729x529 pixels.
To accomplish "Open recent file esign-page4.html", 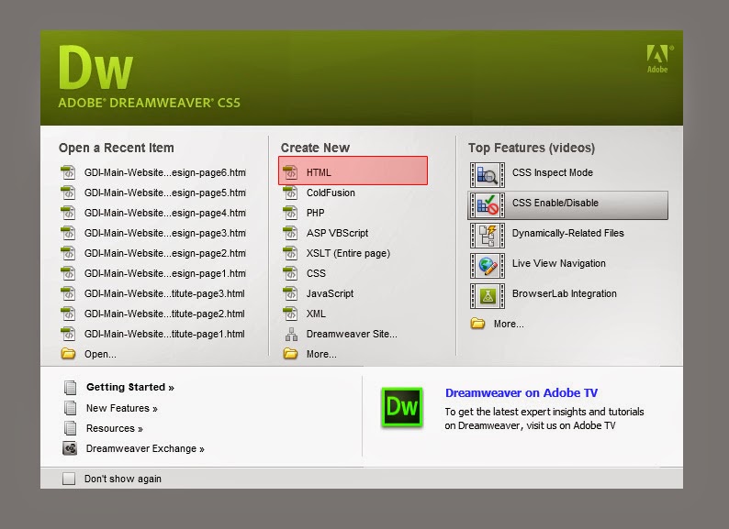I will click(x=165, y=213).
